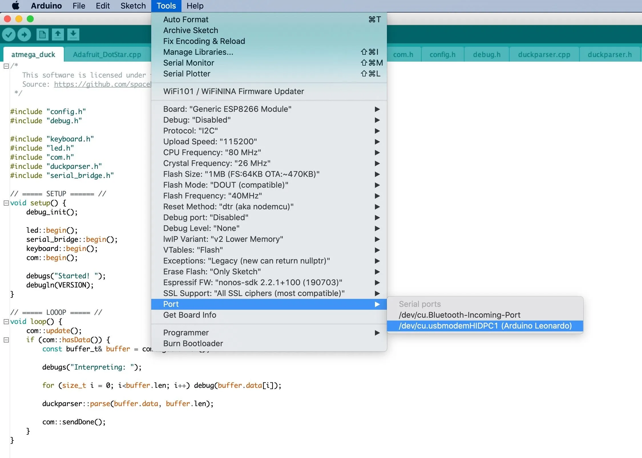Collapse the void setup() fold marker

(6, 203)
